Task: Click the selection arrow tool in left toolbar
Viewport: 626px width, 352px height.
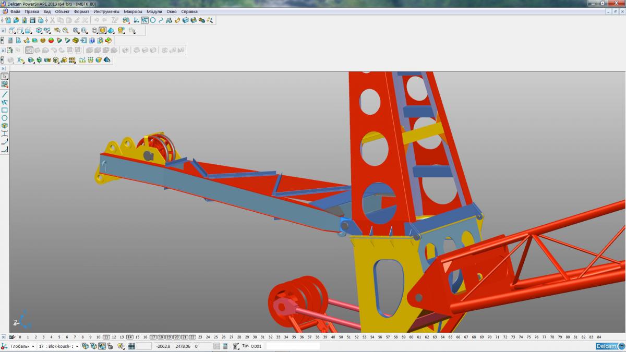Action: click(x=5, y=76)
